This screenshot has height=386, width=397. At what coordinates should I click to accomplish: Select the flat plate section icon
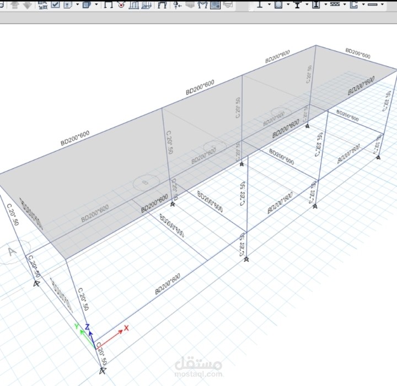click(372, 4)
